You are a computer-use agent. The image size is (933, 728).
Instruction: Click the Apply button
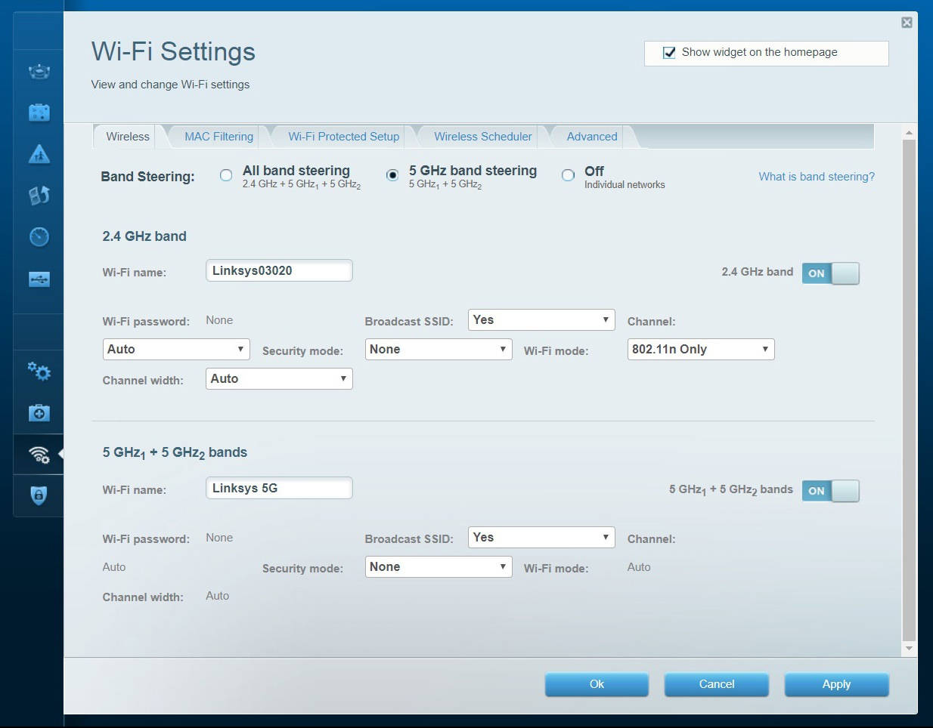pos(836,684)
